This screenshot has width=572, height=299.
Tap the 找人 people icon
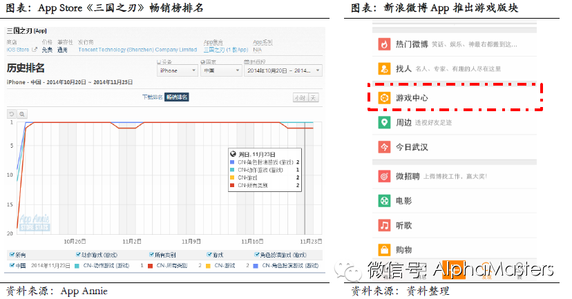[384, 68]
